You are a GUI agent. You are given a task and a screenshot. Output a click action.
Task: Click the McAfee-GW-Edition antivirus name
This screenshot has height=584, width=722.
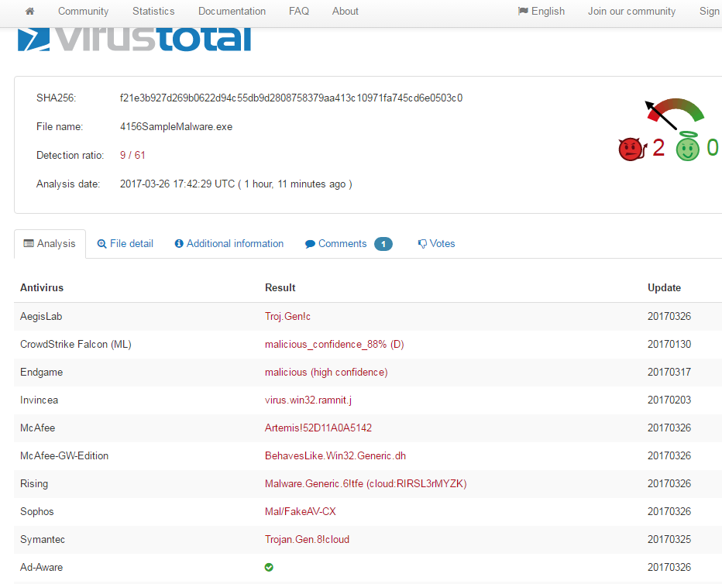pos(64,455)
